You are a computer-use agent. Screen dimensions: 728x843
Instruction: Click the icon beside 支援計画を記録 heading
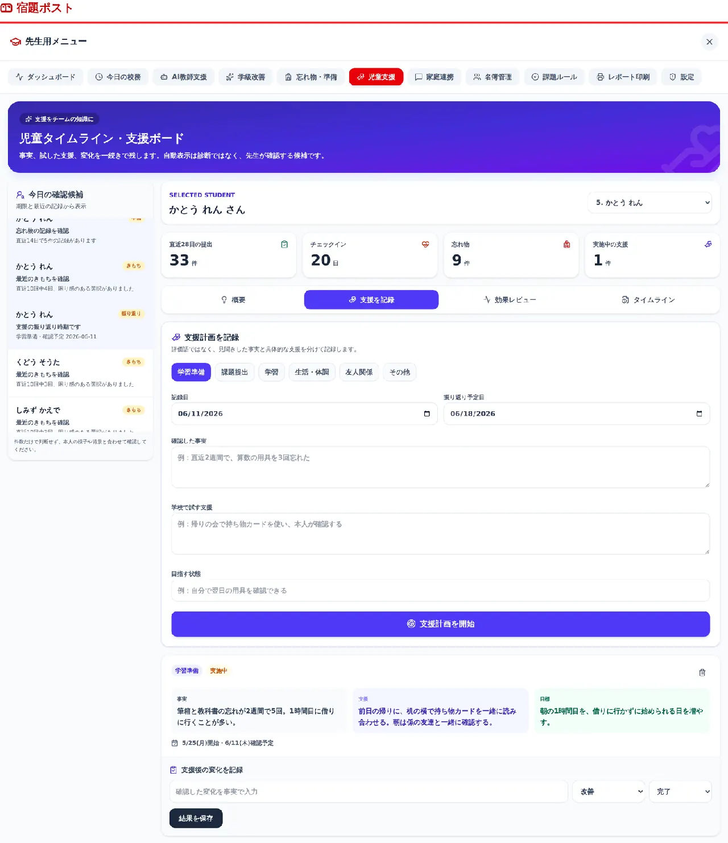click(176, 337)
